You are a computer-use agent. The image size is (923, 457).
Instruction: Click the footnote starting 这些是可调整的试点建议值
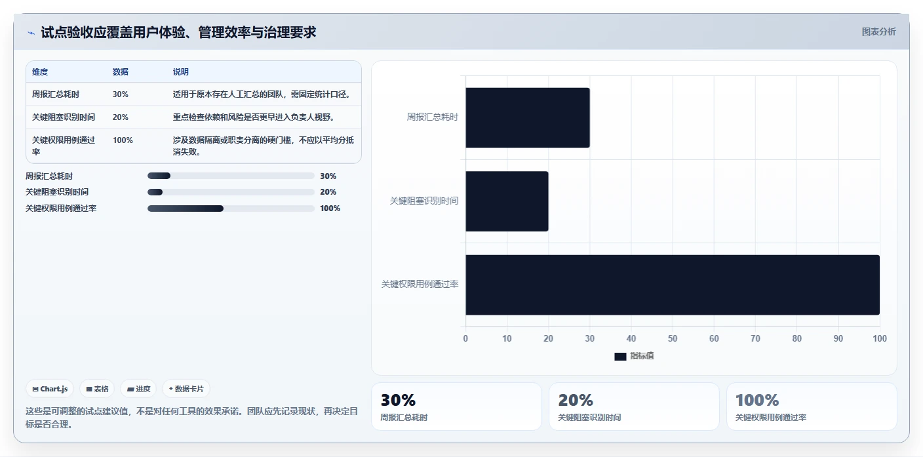coord(191,418)
